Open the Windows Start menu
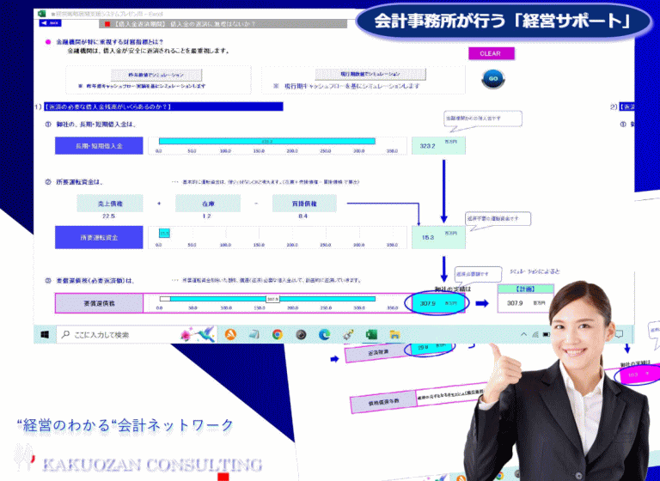This screenshot has height=481, width=660. coord(45,335)
